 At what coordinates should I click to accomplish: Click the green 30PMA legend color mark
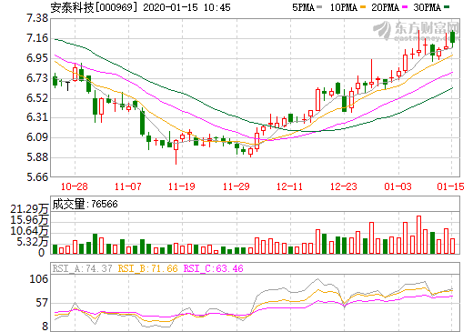(x=447, y=7)
